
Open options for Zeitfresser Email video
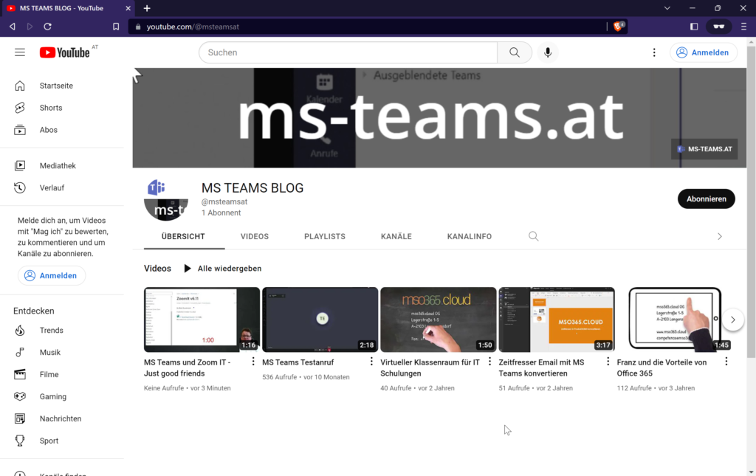[x=608, y=362]
